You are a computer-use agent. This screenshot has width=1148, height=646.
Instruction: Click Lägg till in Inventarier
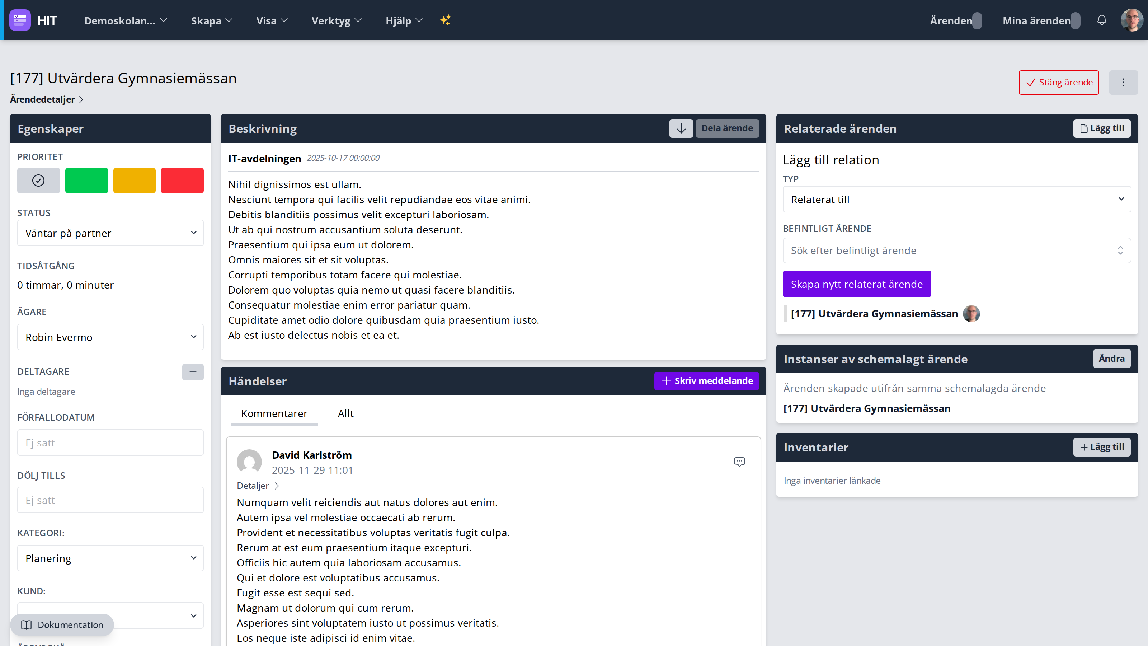point(1102,447)
